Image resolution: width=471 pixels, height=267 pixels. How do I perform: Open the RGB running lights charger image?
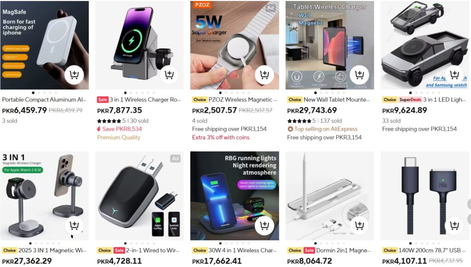[235, 196]
